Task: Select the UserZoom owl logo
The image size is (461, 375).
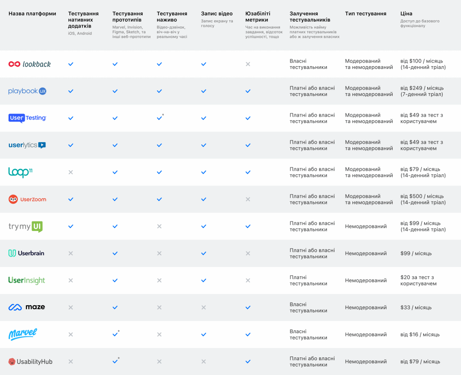Action: coord(27,199)
